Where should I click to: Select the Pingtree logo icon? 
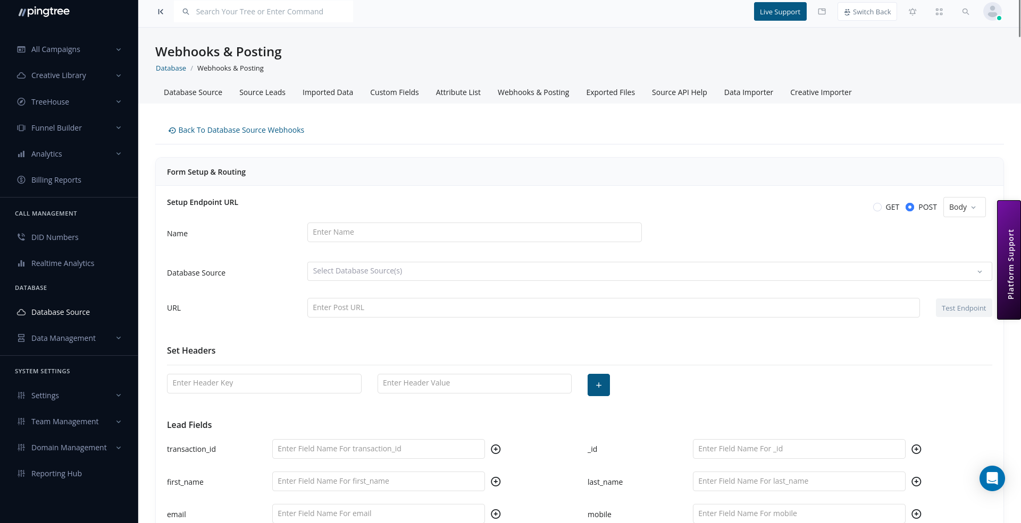tap(22, 11)
